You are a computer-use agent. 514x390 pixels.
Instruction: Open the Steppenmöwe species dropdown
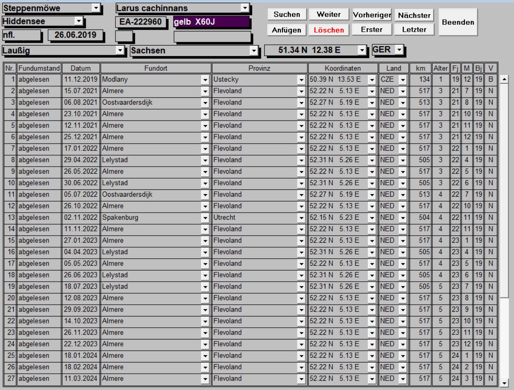(96, 8)
